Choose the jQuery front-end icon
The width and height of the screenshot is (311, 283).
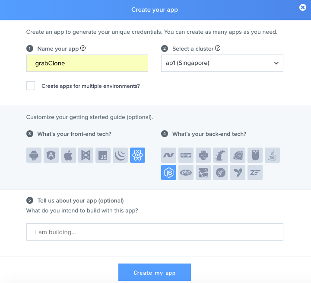tap(120, 155)
